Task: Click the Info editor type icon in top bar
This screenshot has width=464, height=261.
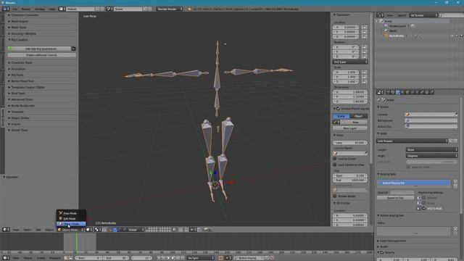Action: pos(6,9)
